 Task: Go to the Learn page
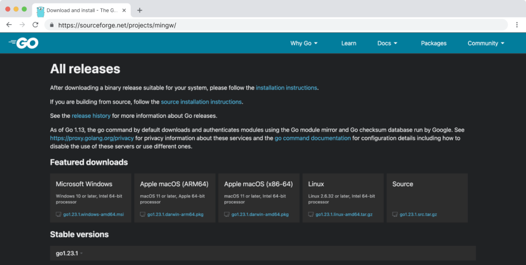[x=348, y=43]
